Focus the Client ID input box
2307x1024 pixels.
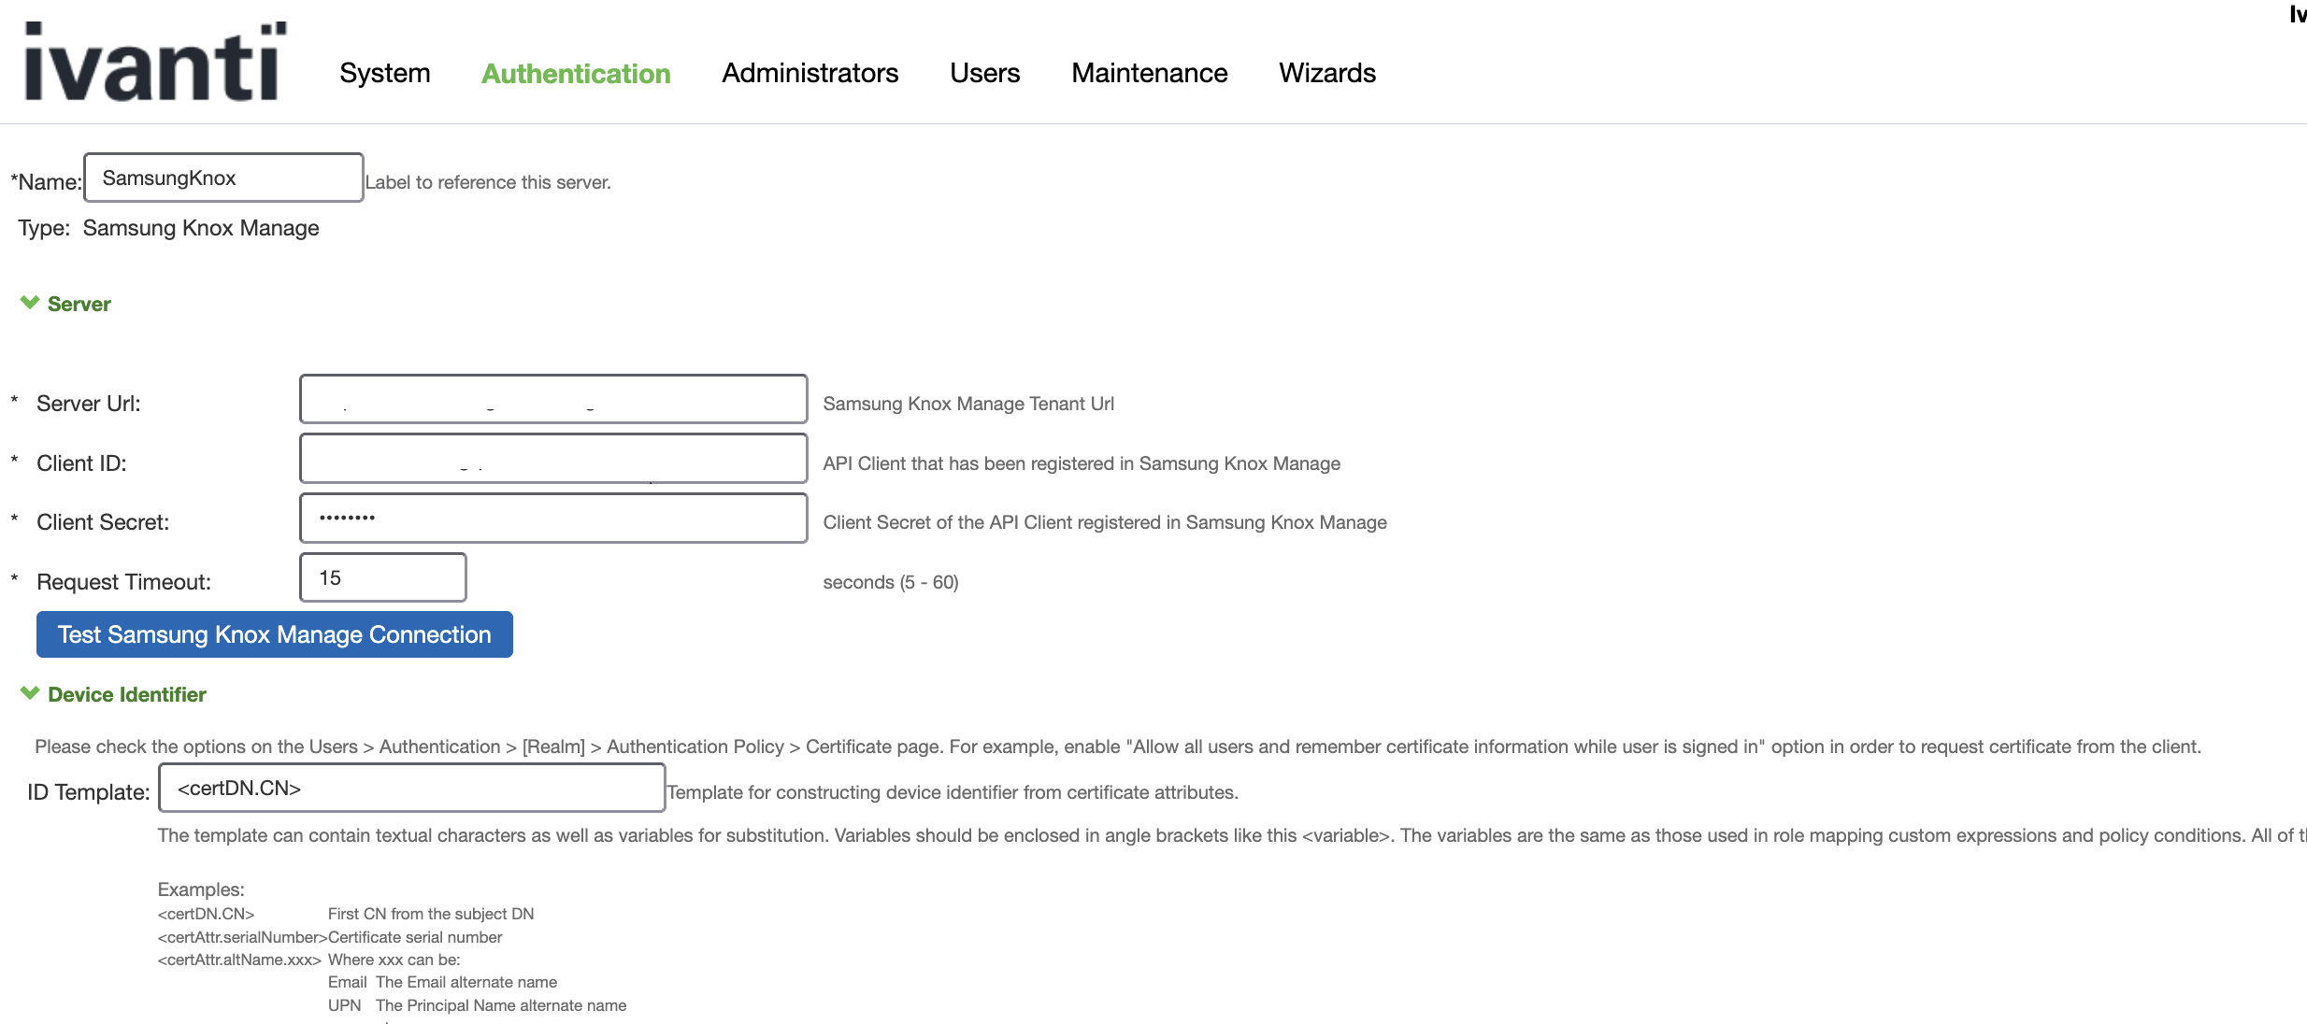coord(553,459)
